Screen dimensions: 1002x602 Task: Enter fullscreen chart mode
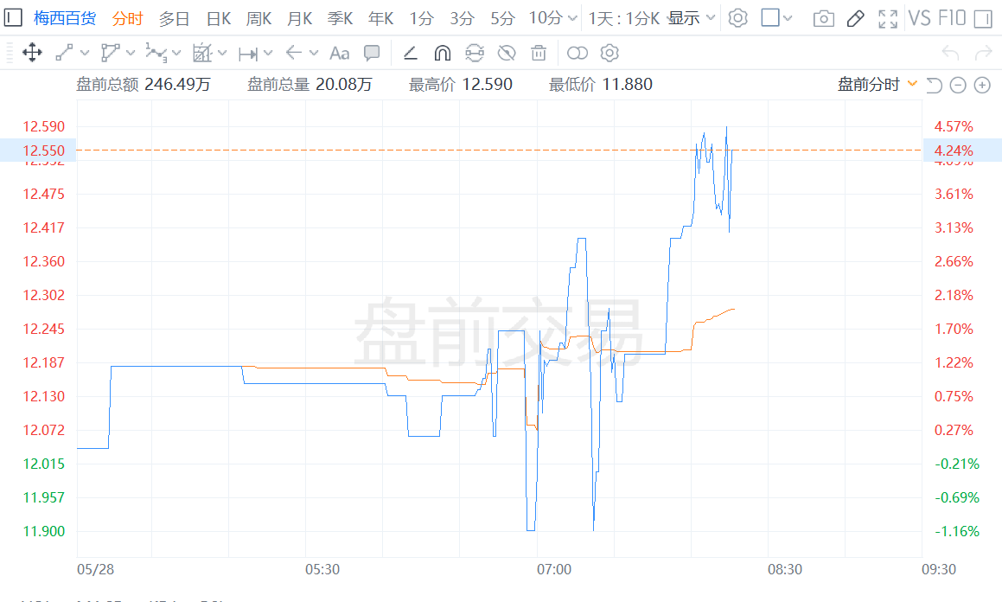coord(888,18)
